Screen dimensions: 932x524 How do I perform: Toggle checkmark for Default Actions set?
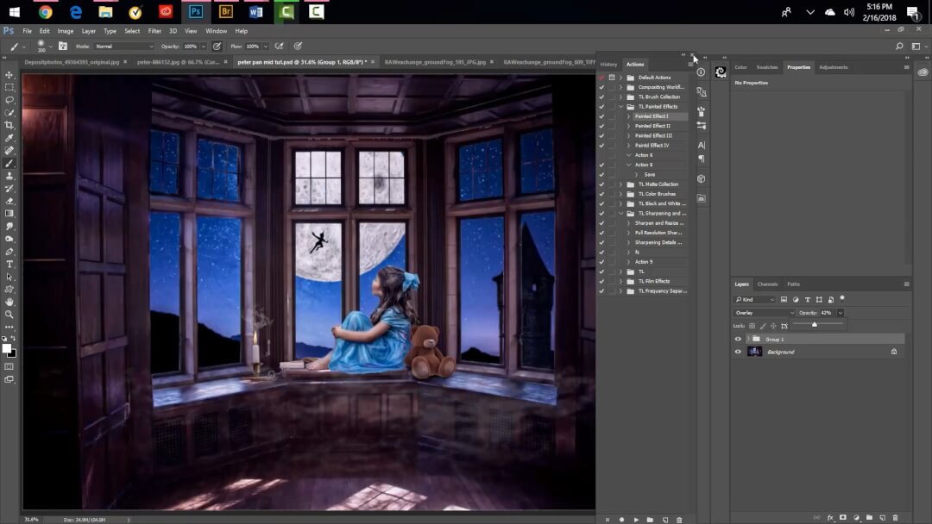click(x=601, y=78)
